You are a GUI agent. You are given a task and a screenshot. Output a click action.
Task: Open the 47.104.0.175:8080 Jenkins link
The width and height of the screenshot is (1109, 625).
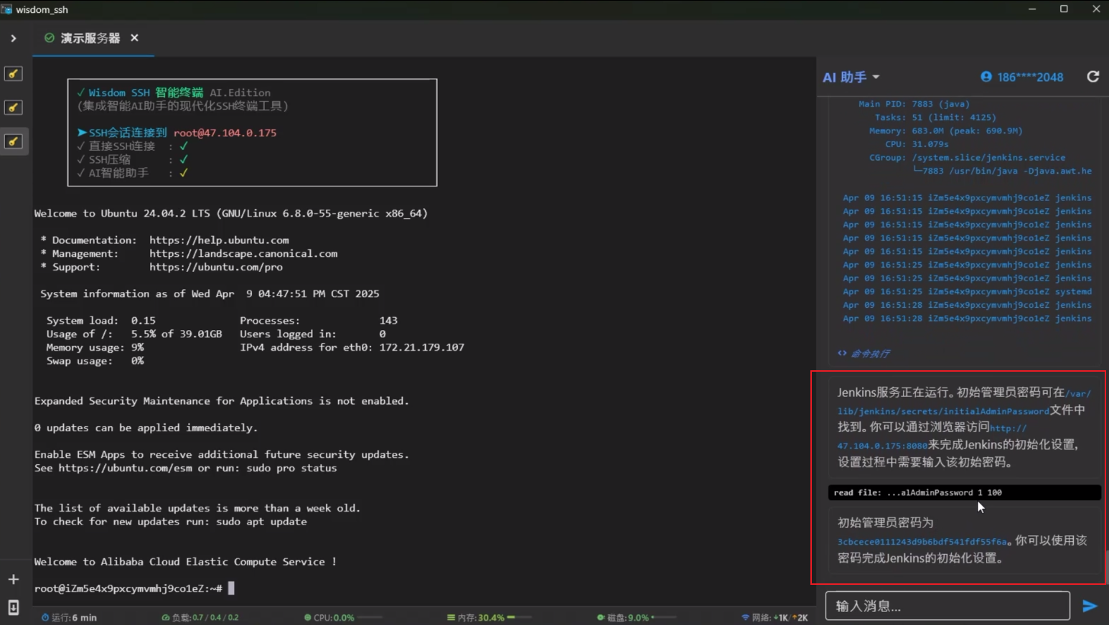(x=882, y=446)
